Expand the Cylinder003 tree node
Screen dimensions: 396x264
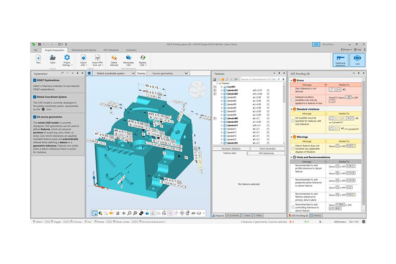pyautogui.click(x=221, y=97)
